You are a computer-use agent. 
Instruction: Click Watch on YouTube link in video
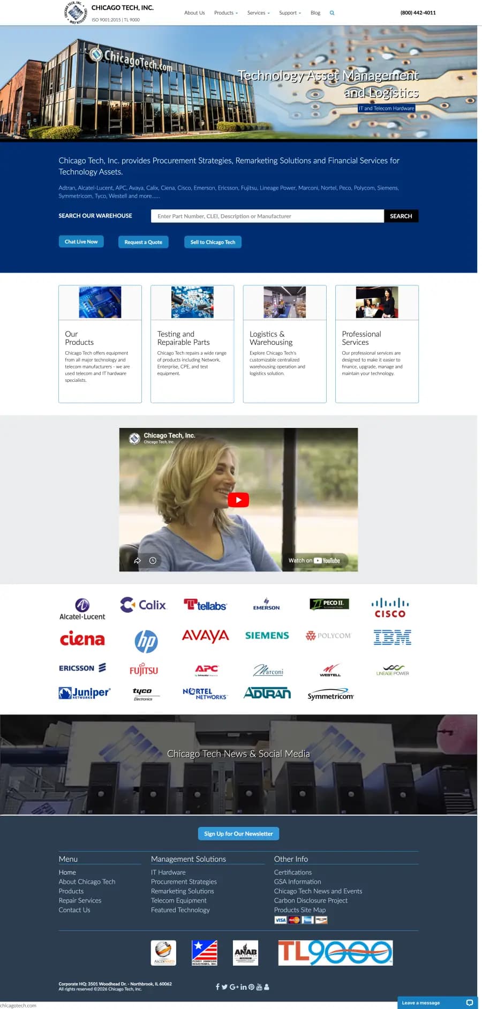[x=314, y=560]
